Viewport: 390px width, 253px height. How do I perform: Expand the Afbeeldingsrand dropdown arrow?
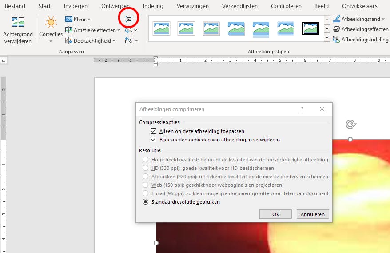[x=383, y=19]
